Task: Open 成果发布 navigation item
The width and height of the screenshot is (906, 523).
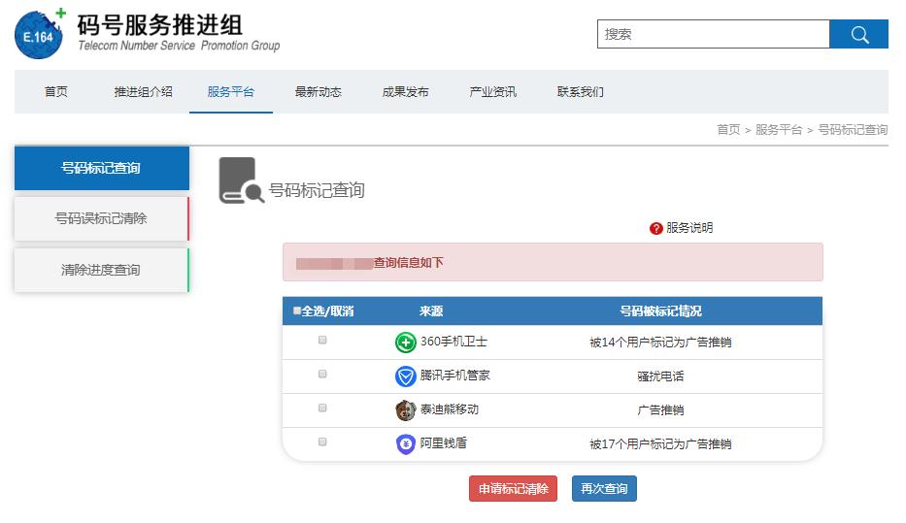Action: [405, 92]
